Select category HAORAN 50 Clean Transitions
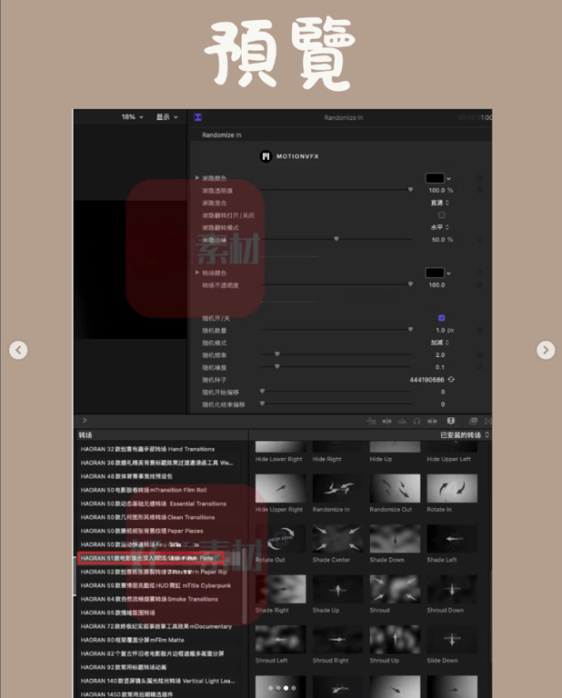The width and height of the screenshot is (562, 698). (147, 517)
